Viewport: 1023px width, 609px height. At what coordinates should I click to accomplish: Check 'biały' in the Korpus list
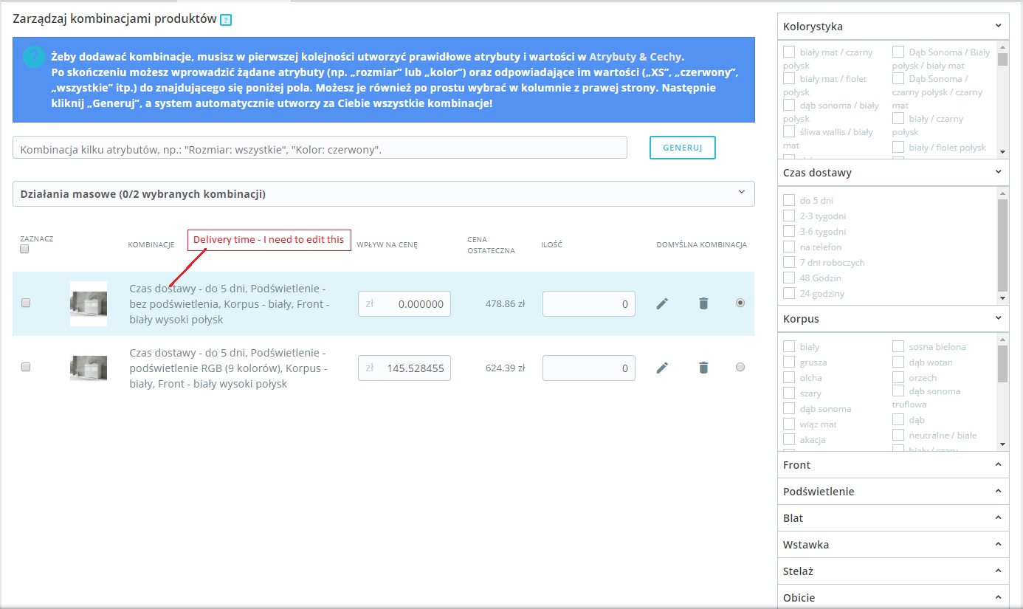[789, 346]
